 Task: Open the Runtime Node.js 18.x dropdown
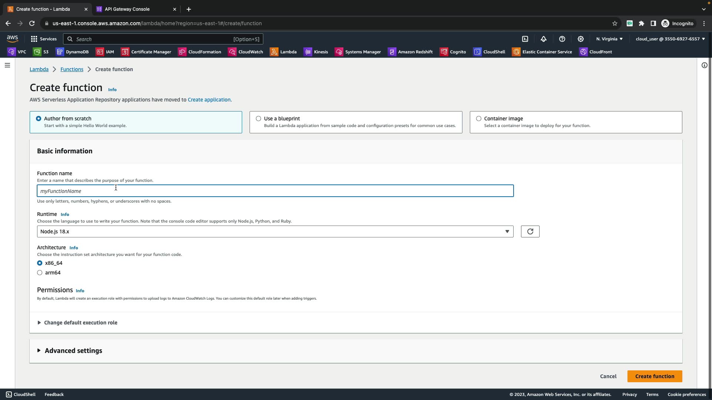(275, 231)
